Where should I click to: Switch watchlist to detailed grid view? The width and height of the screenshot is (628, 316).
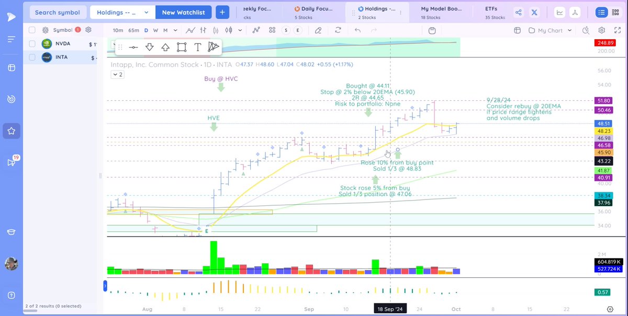click(616, 11)
